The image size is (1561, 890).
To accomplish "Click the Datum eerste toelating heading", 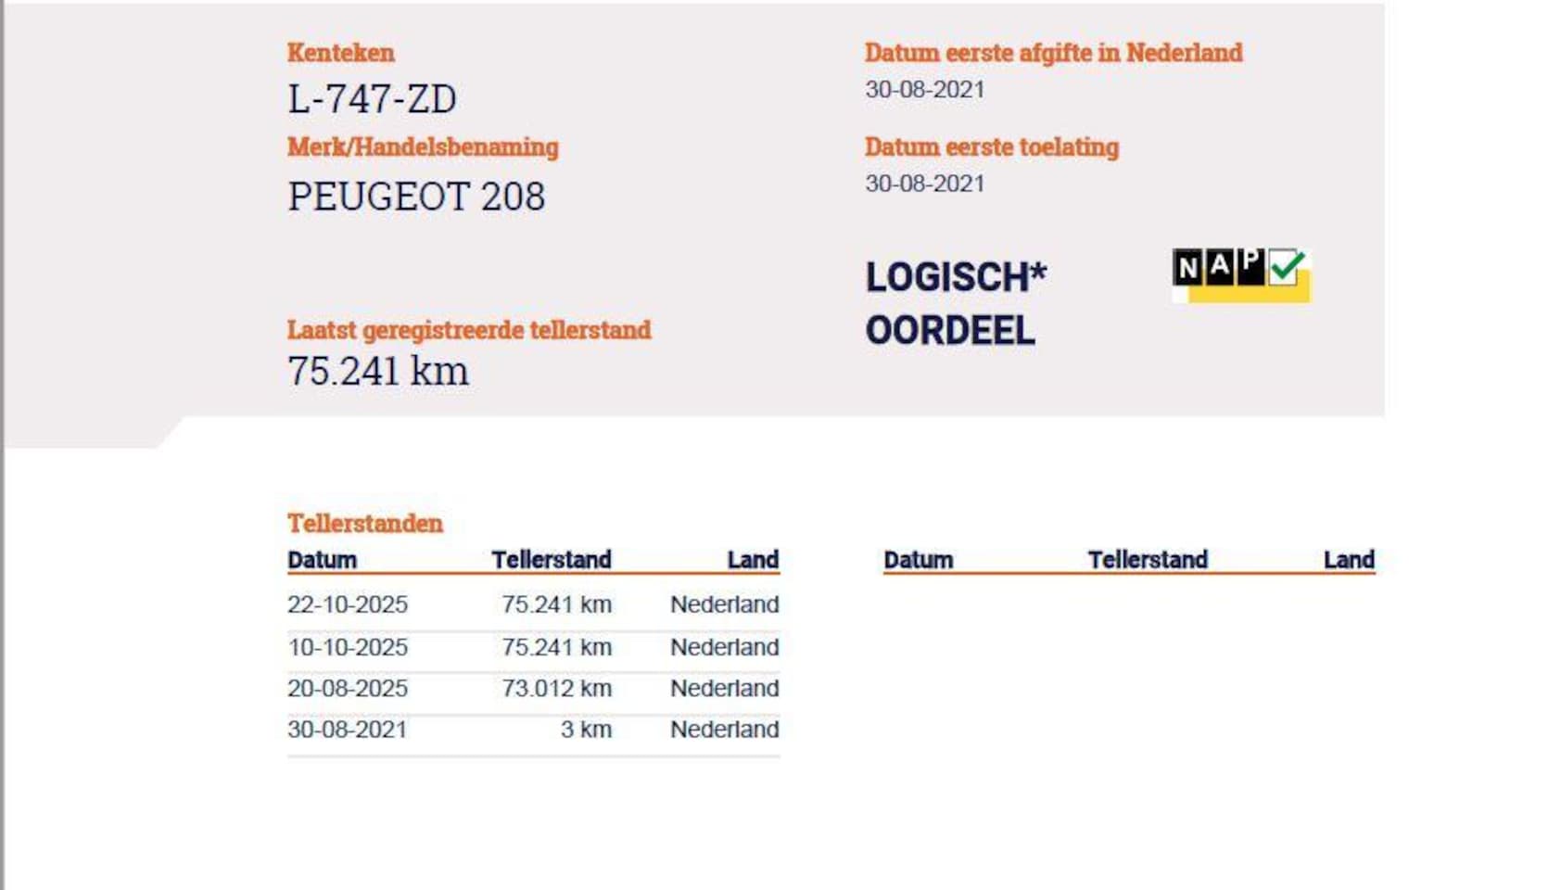I will pos(992,147).
